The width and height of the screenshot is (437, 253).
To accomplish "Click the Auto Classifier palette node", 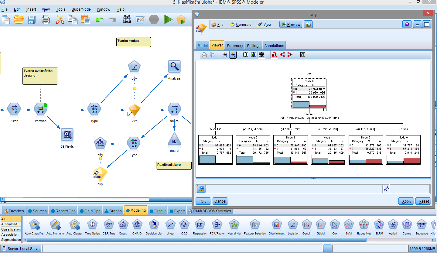I will [x=34, y=225].
